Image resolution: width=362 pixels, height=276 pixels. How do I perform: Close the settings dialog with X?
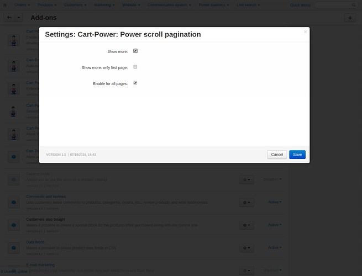coord(306,31)
